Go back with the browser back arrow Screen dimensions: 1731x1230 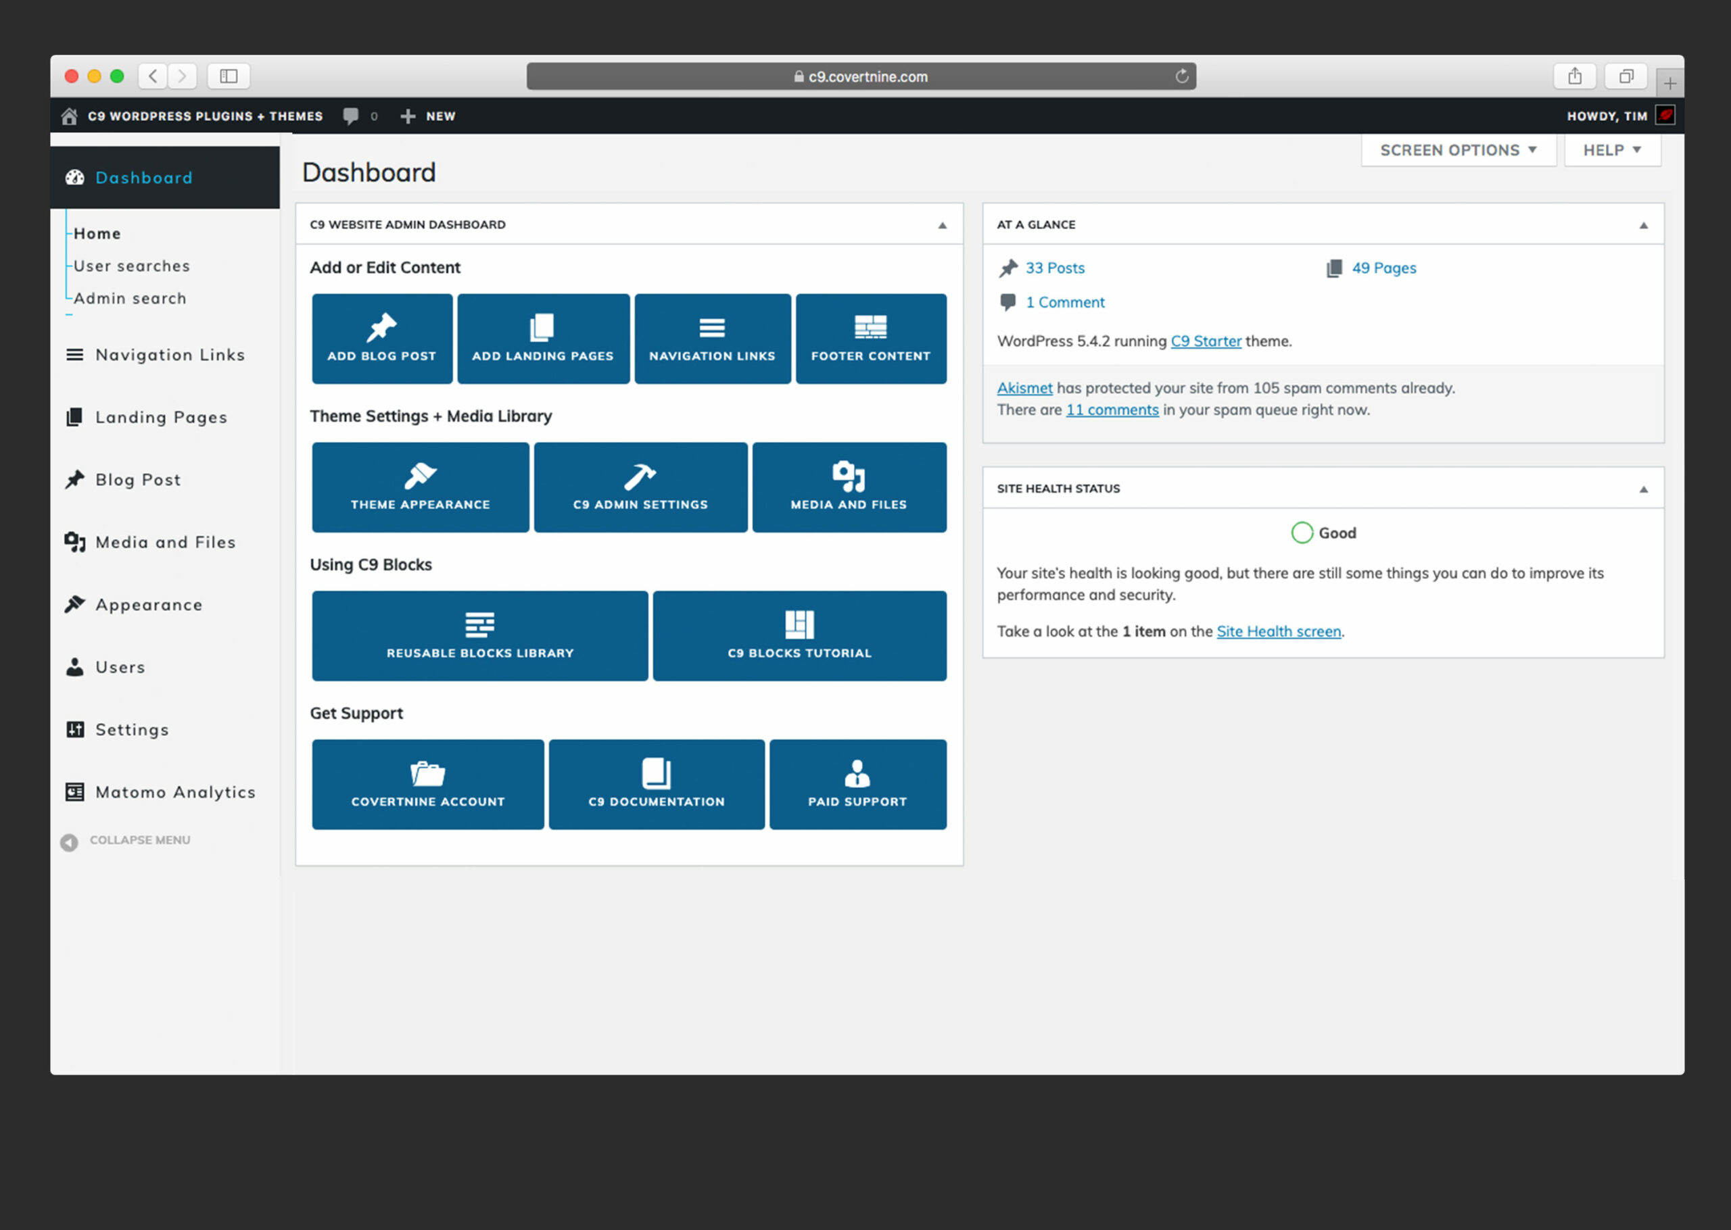click(x=153, y=76)
